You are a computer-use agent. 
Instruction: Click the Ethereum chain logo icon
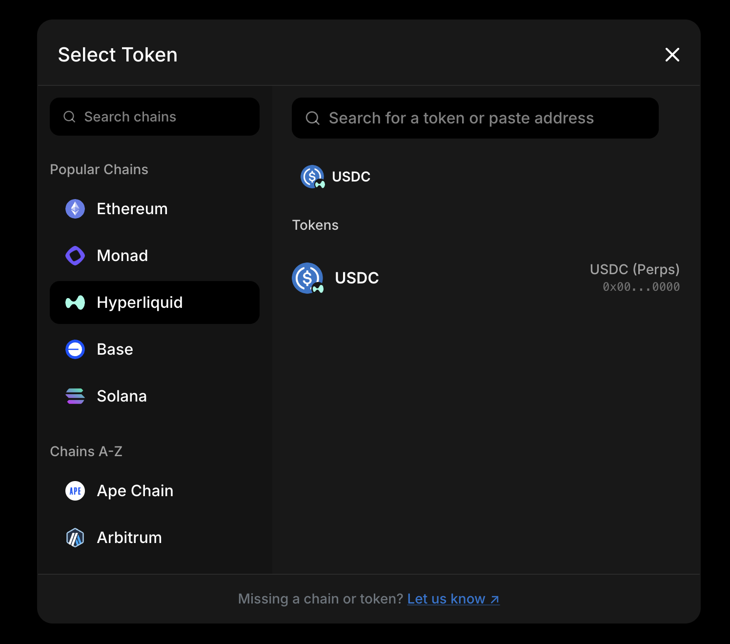coord(75,209)
